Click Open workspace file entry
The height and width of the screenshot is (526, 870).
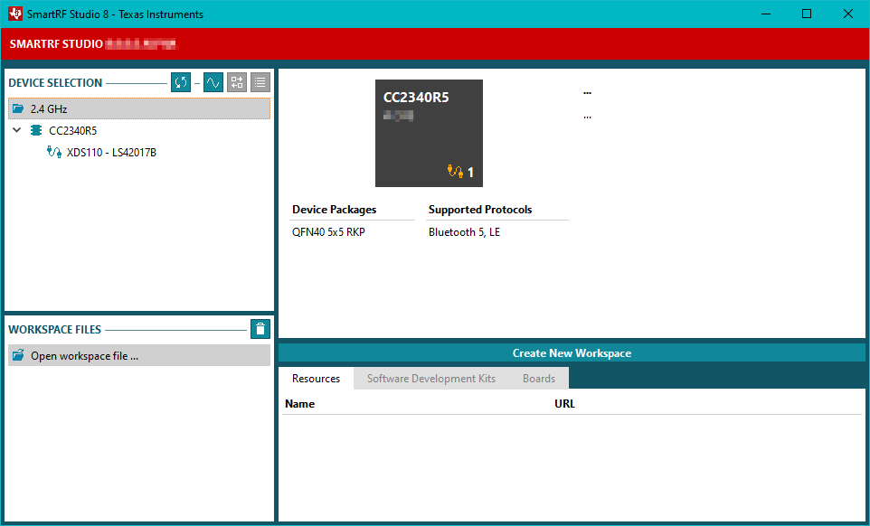tap(84, 356)
